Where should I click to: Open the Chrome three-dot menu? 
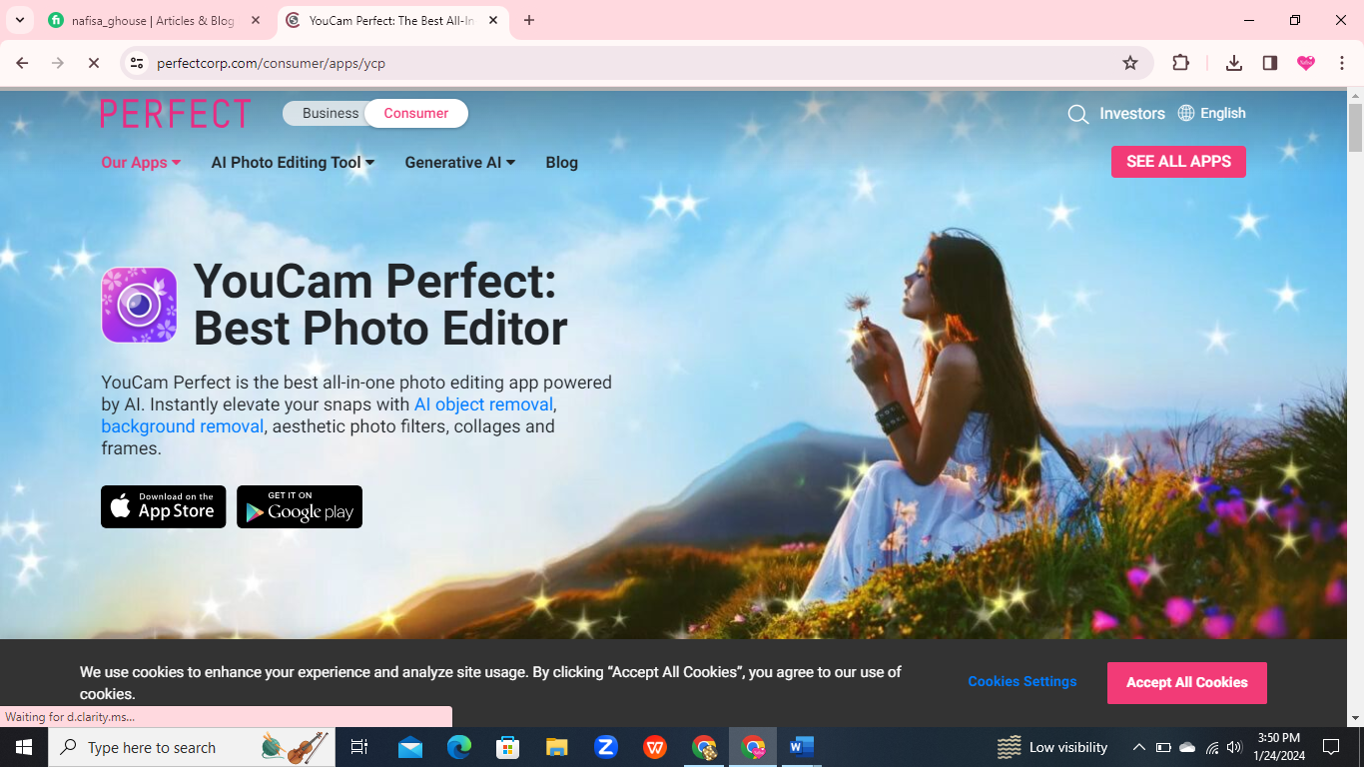pos(1342,63)
